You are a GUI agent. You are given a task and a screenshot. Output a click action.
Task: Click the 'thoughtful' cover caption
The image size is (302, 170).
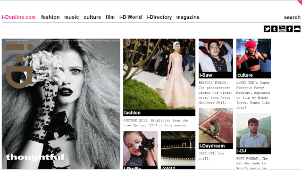click(x=35, y=157)
